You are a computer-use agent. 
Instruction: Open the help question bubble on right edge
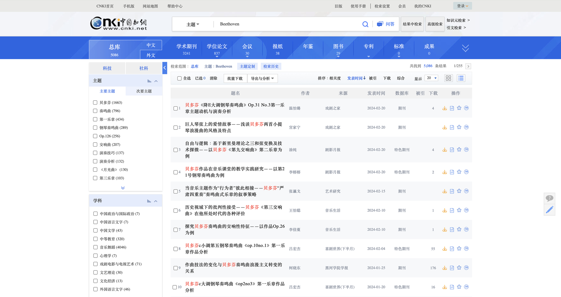(549, 198)
